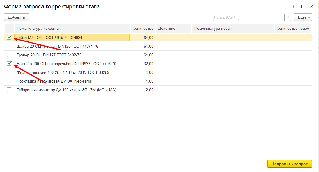Sort by Номенклатура исходная column header

72,29
